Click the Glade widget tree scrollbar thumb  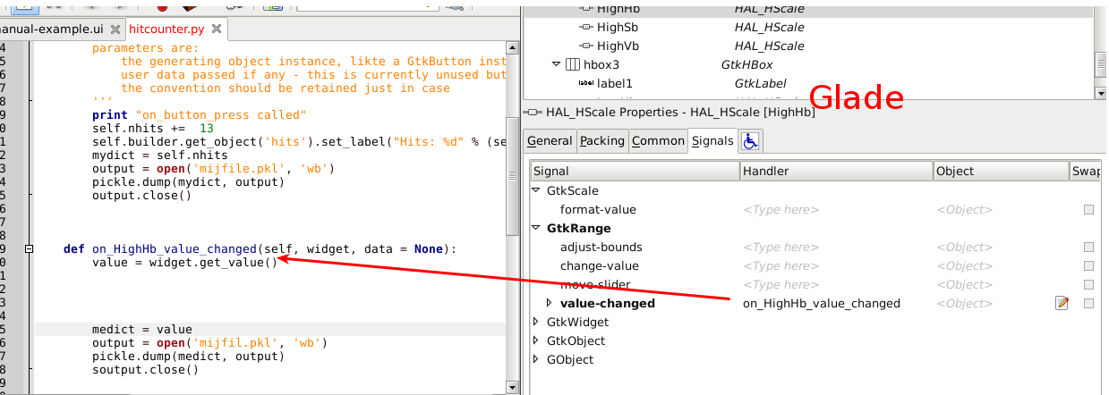1102,64
